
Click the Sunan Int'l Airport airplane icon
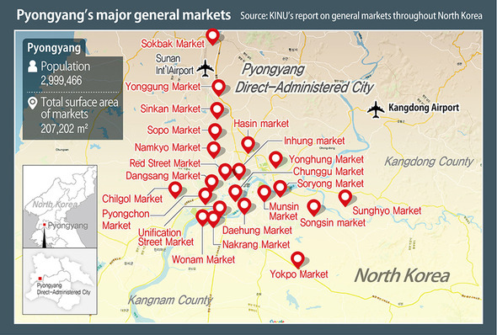coord(205,68)
